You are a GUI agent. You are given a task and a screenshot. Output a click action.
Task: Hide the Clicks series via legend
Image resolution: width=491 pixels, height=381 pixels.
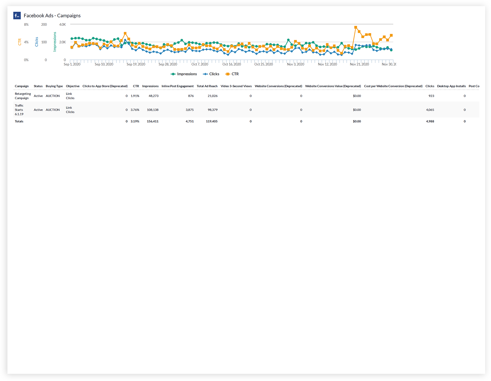211,74
